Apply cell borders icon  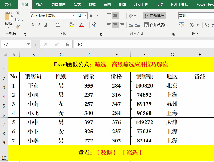(58, 25)
